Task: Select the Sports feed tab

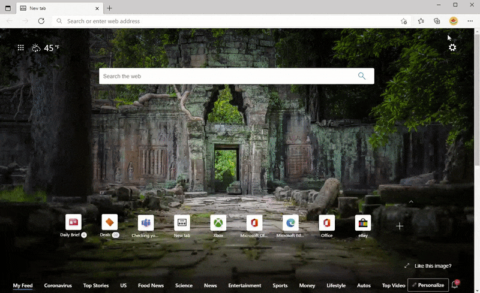Action: pyautogui.click(x=280, y=285)
